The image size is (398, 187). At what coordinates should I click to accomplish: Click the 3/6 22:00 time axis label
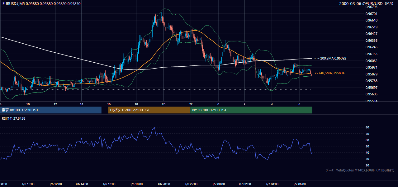click(x=191, y=184)
